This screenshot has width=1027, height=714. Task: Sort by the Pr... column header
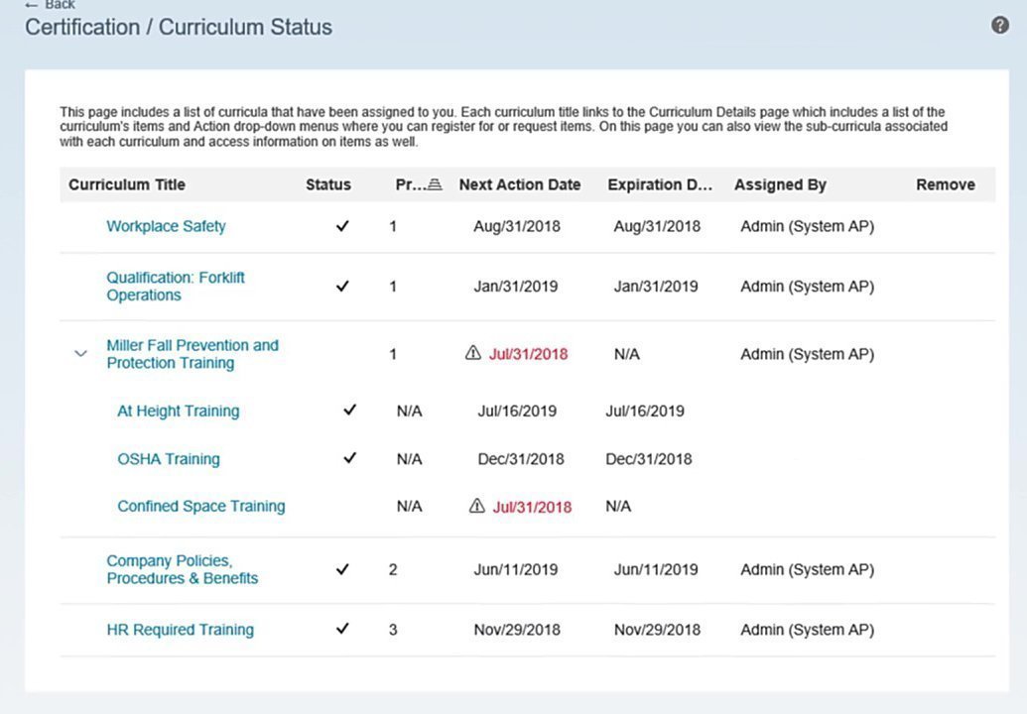[419, 184]
